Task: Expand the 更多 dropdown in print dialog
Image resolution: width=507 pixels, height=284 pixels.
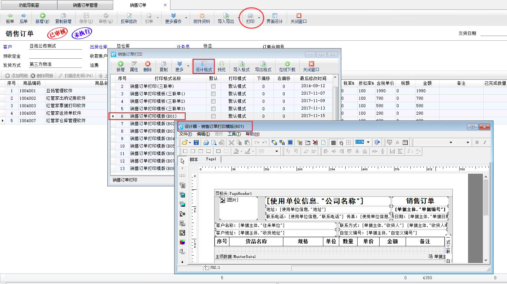Action: 188,66
